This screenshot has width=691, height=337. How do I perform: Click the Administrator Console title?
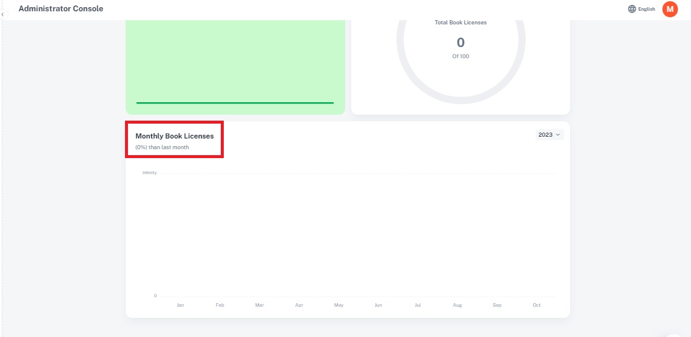click(x=61, y=9)
